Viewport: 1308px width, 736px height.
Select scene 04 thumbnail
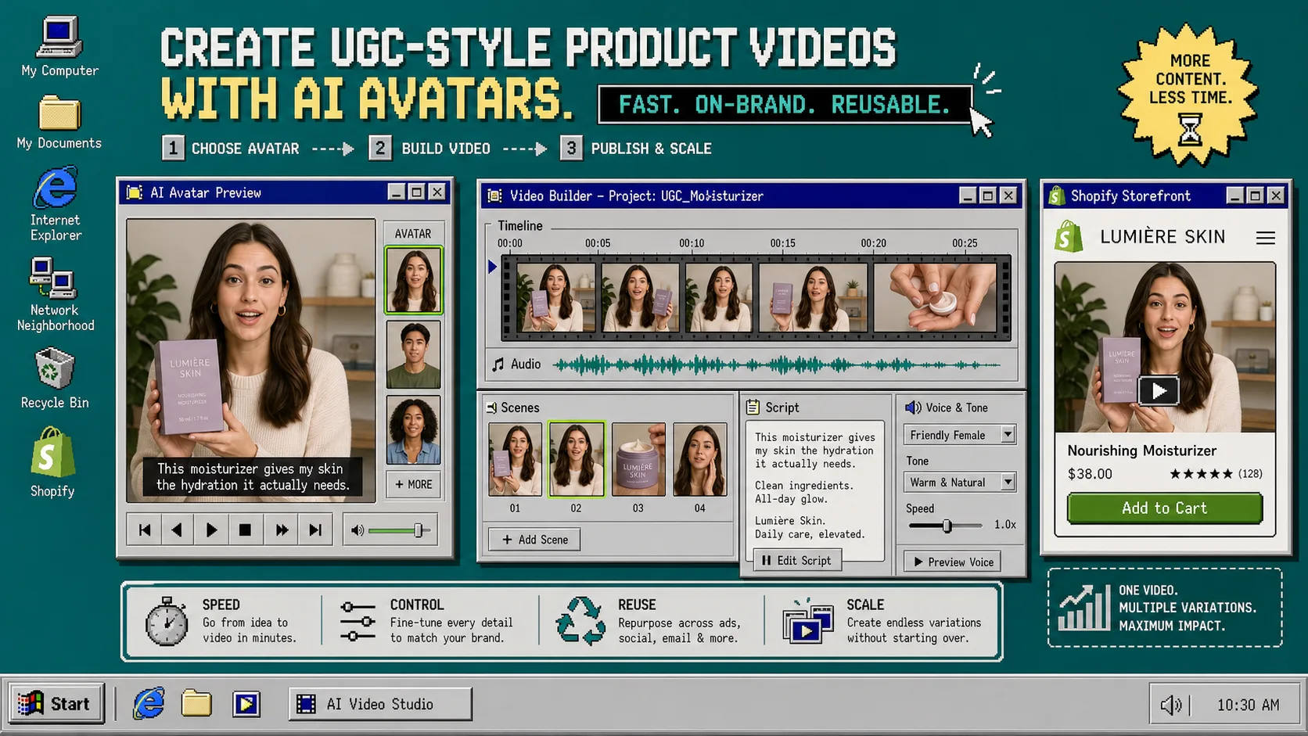pos(700,459)
